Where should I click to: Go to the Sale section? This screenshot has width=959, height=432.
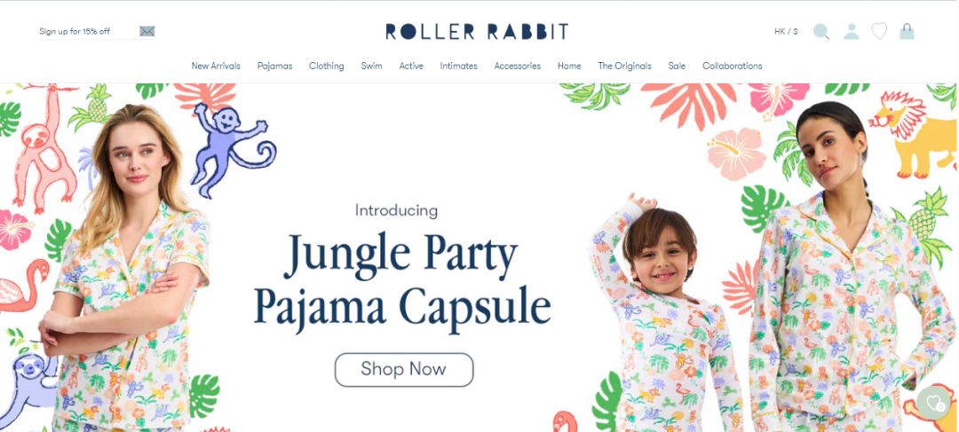pos(677,66)
